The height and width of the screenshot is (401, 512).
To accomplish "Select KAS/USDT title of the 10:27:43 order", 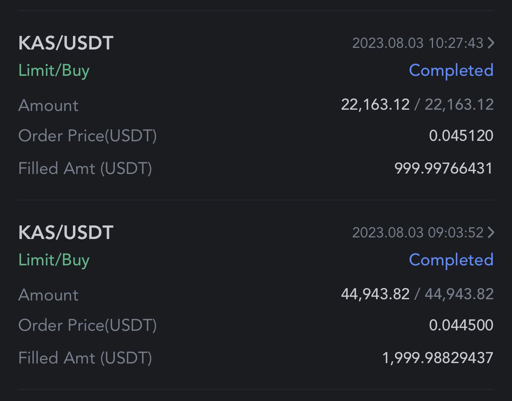I will click(66, 44).
